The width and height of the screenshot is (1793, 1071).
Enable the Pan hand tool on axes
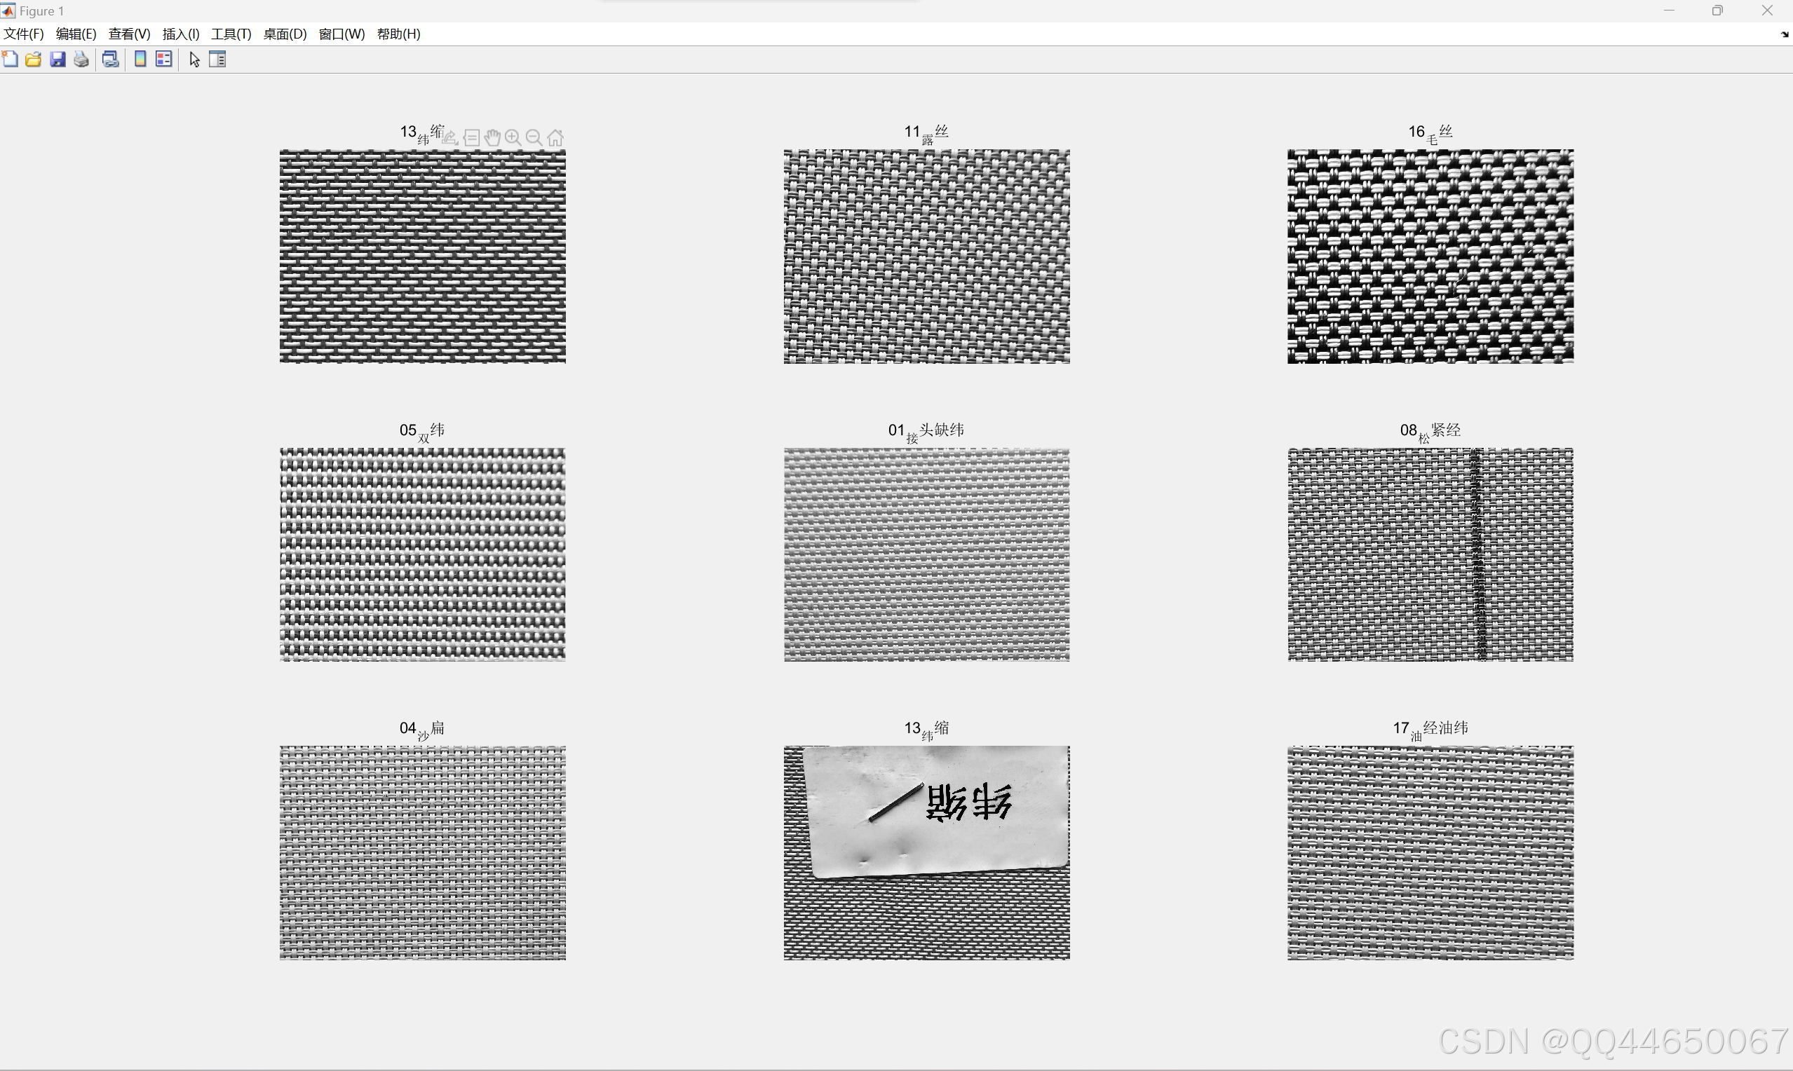tap(492, 137)
